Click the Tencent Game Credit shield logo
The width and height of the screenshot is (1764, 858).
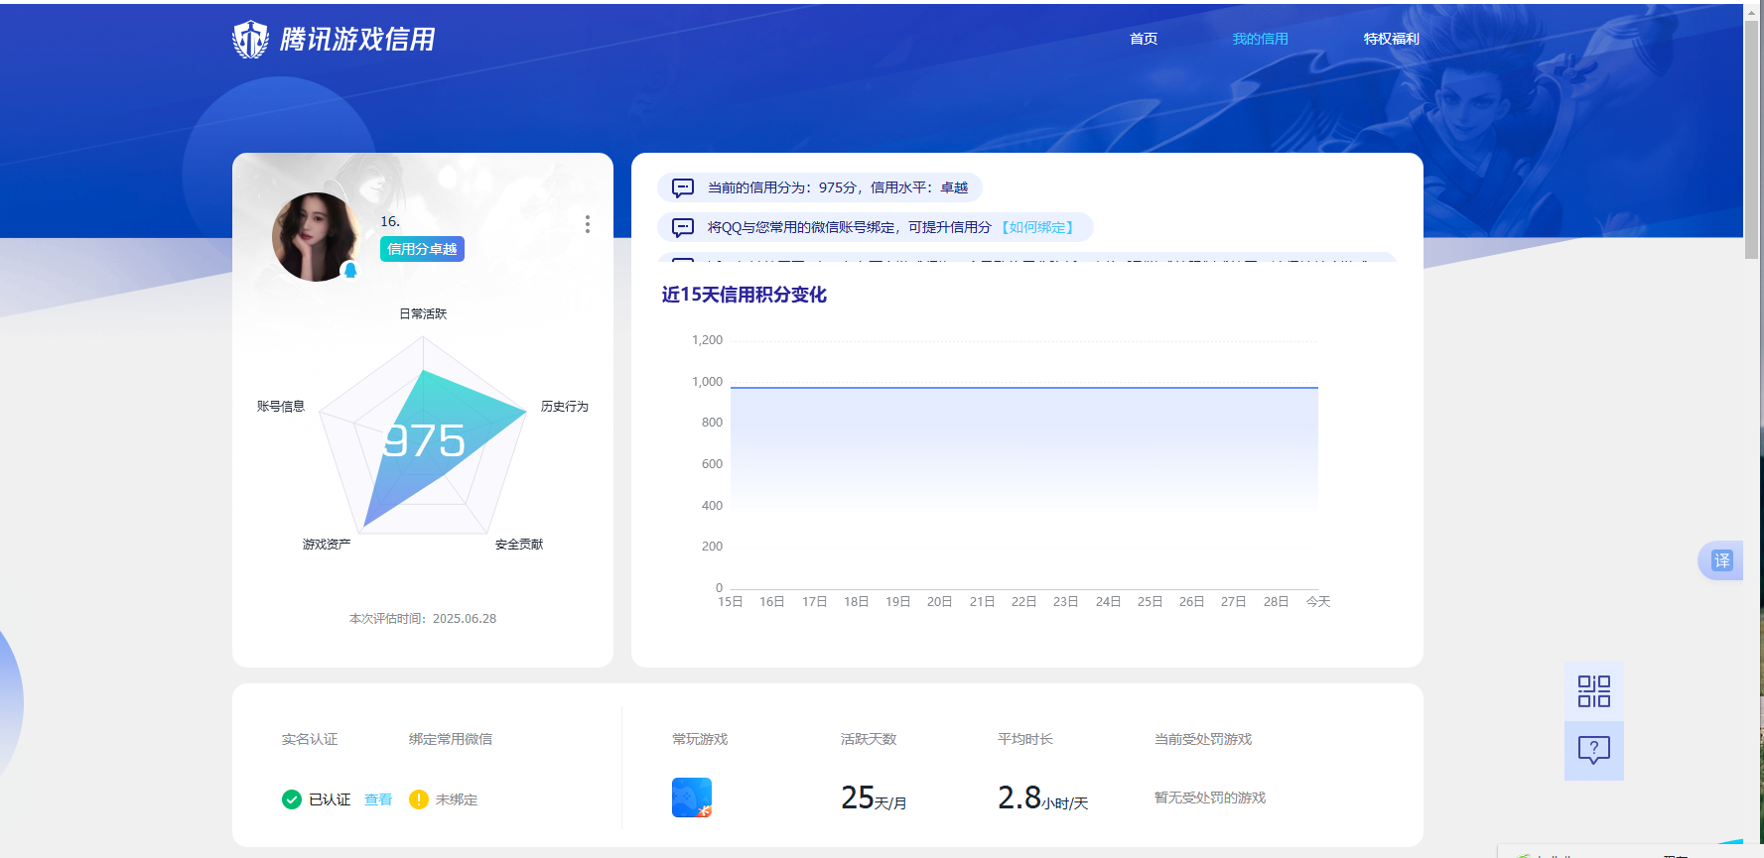pyautogui.click(x=250, y=40)
